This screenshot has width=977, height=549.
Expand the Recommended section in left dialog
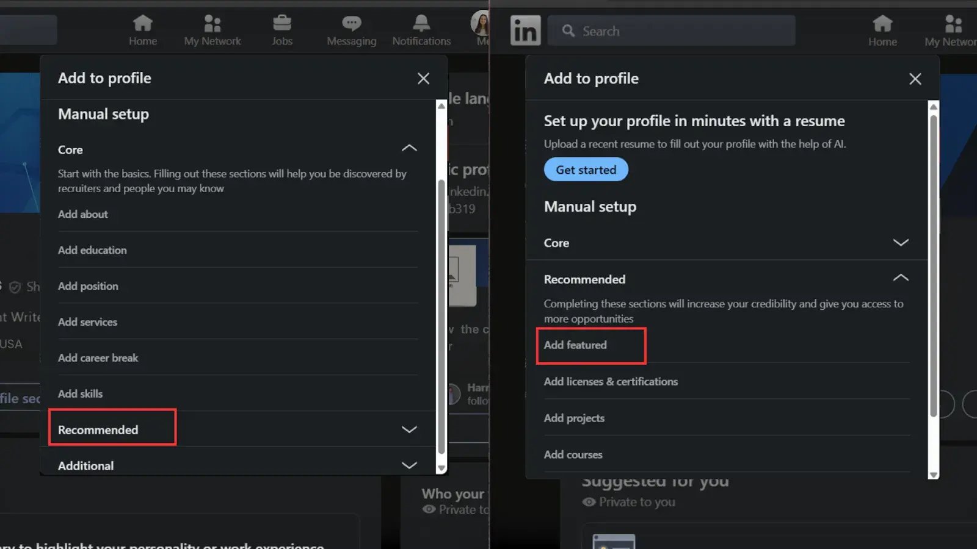point(409,429)
